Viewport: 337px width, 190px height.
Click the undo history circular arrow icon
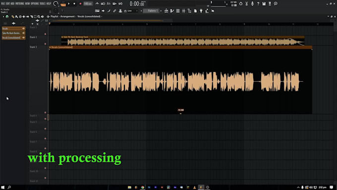pyautogui.click(x=241, y=3)
